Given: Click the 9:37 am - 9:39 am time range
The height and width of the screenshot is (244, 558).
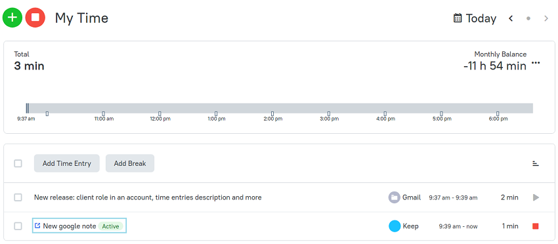Looking at the screenshot, I should 453,197.
